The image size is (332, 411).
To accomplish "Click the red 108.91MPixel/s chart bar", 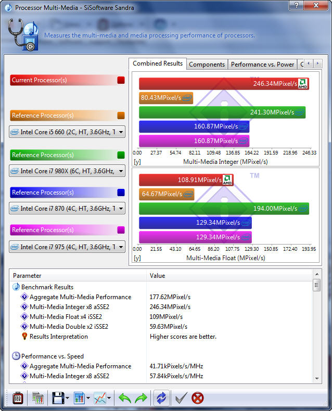I will [186, 180].
